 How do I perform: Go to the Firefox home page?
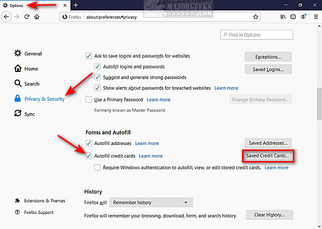click(x=37, y=17)
